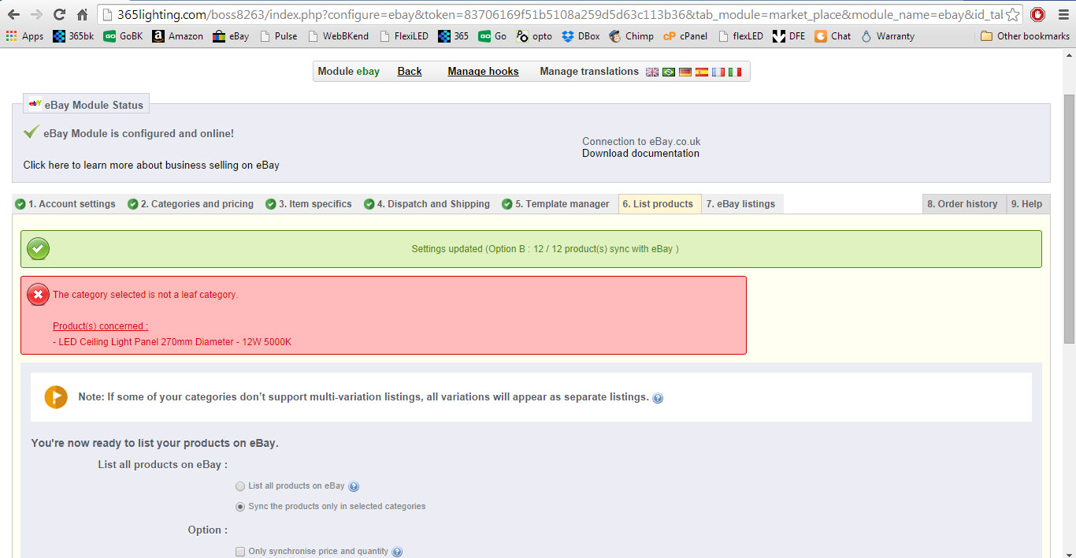The height and width of the screenshot is (558, 1076).
Task: Open the flexLED bookmark
Action: 740,36
